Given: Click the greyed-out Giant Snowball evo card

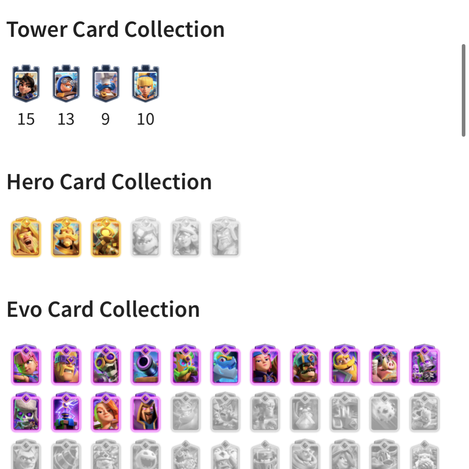Looking at the screenshot, I should [x=384, y=412].
